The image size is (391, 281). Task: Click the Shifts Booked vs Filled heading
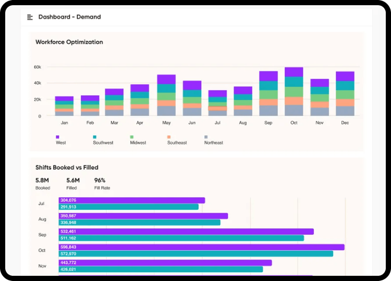click(x=67, y=167)
